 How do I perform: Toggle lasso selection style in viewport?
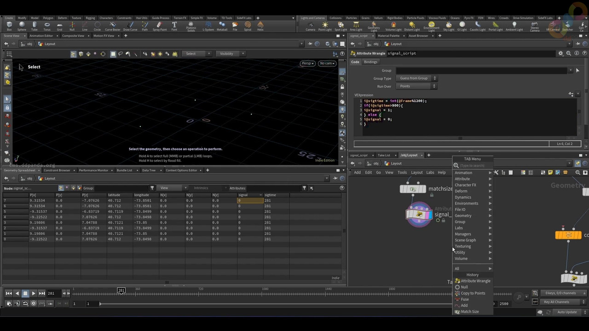[x=121, y=54]
